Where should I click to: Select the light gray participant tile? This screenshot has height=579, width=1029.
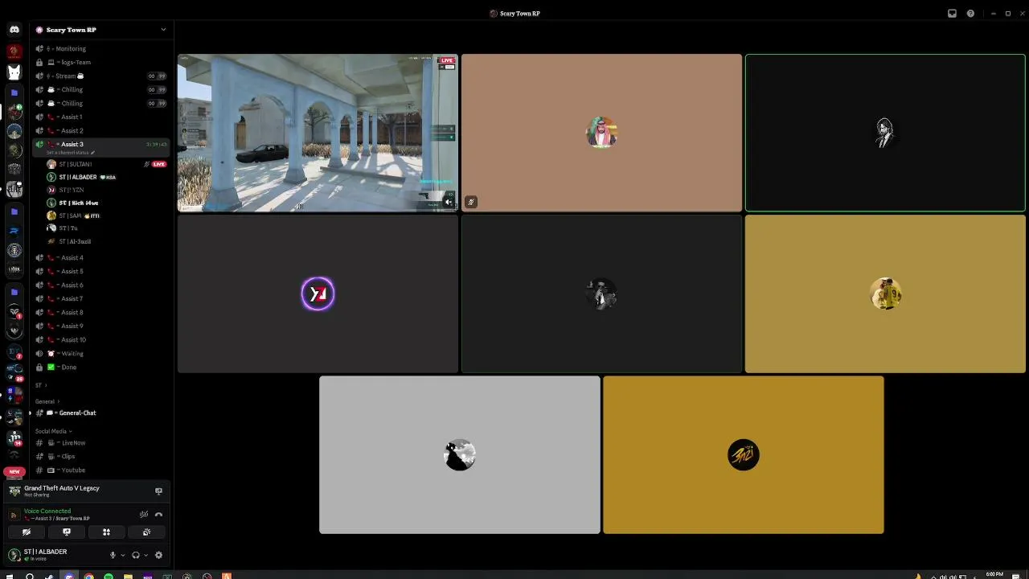pos(459,454)
